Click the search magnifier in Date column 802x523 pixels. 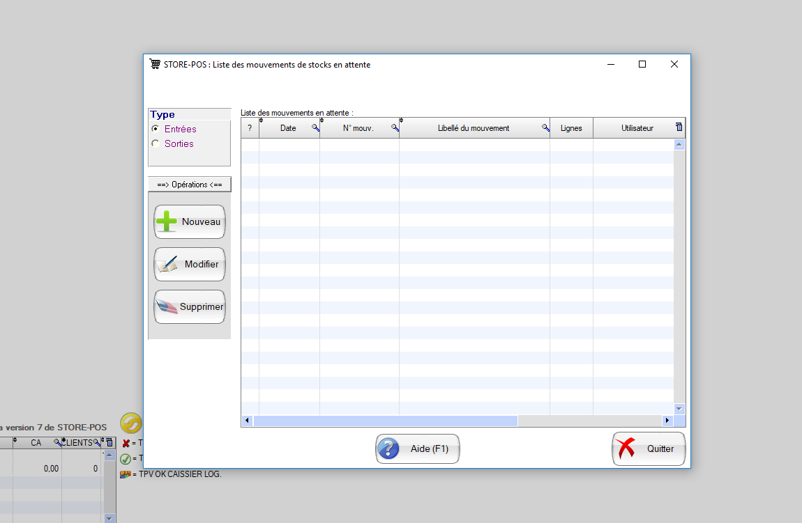click(x=315, y=128)
